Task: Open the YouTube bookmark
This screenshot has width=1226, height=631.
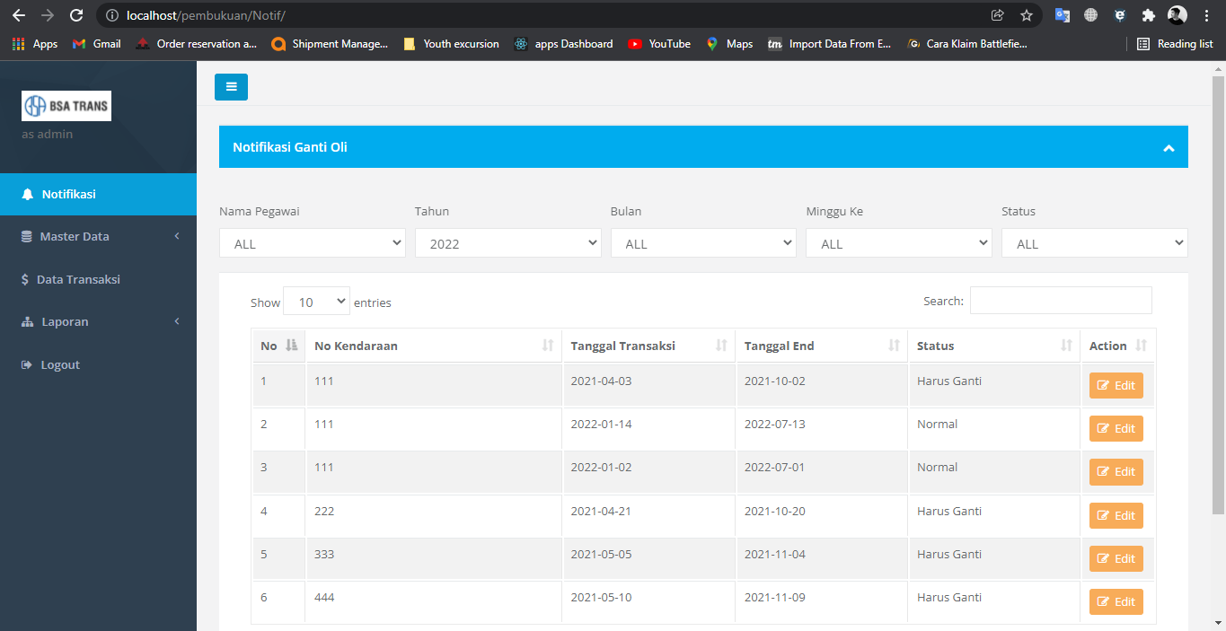Action: coord(659,44)
